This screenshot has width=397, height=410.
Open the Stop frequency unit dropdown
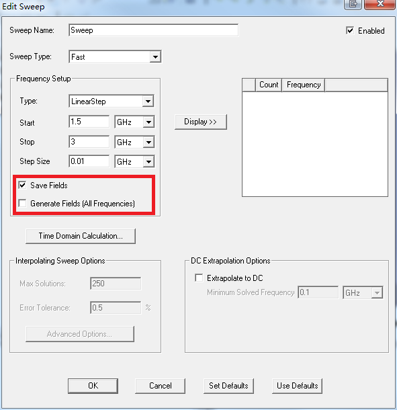coord(148,142)
